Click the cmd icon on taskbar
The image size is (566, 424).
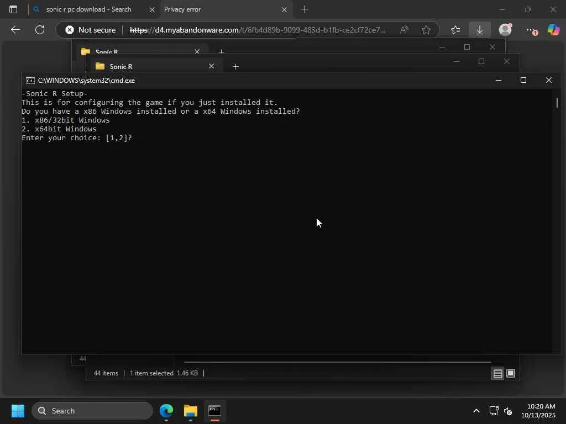click(x=215, y=411)
